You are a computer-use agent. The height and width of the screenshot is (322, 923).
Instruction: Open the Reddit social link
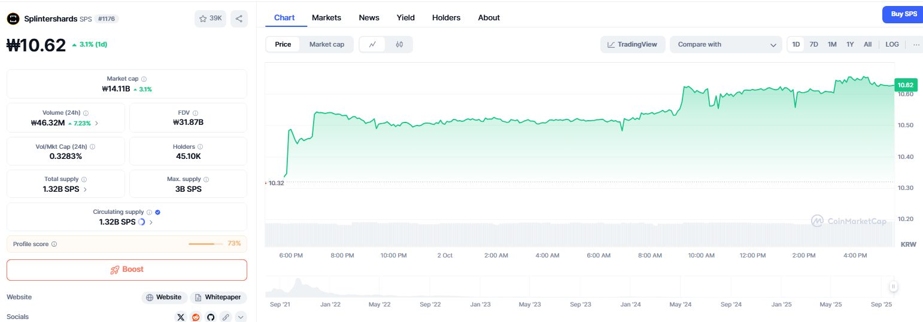click(x=196, y=317)
